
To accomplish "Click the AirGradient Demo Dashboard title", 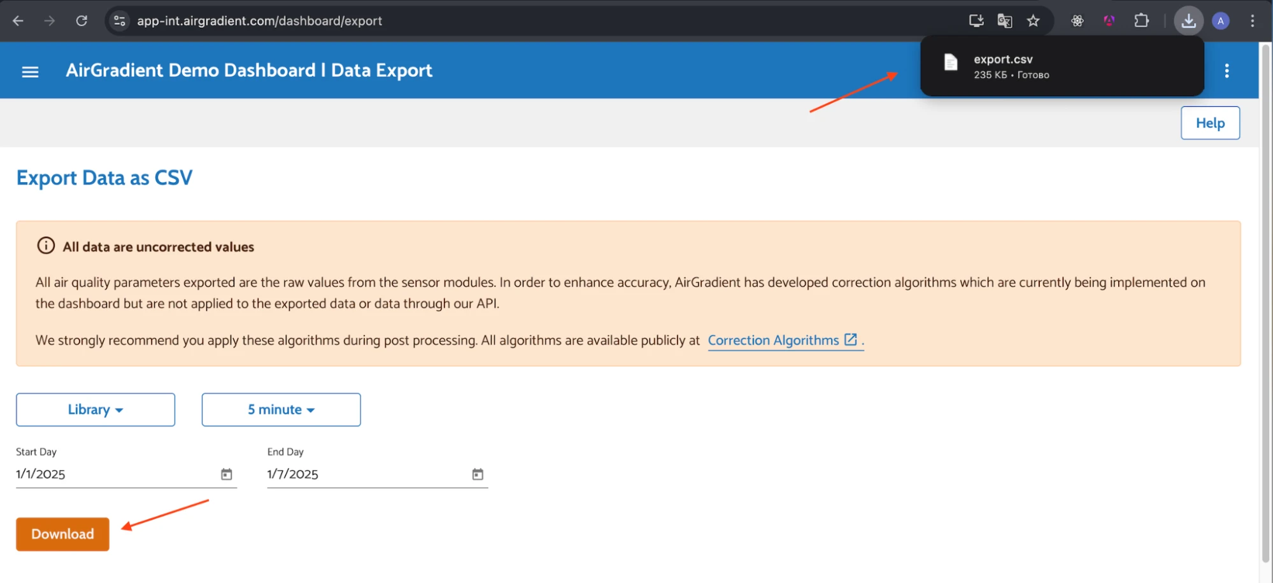I will (249, 70).
